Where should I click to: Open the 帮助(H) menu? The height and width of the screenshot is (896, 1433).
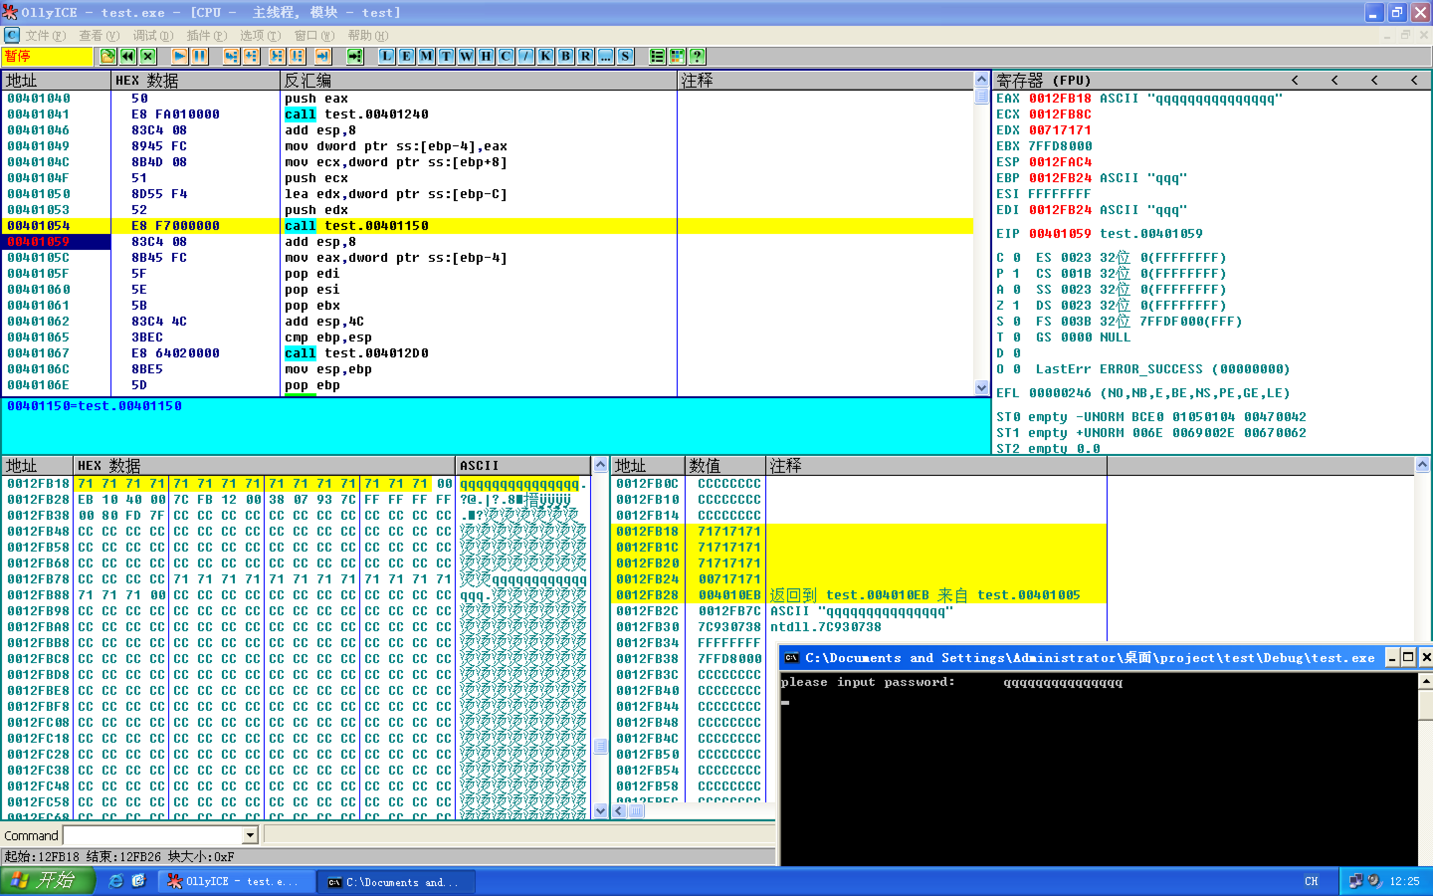click(368, 35)
